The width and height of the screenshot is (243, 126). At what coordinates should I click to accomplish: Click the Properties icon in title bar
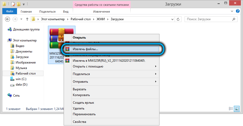click(12, 4)
